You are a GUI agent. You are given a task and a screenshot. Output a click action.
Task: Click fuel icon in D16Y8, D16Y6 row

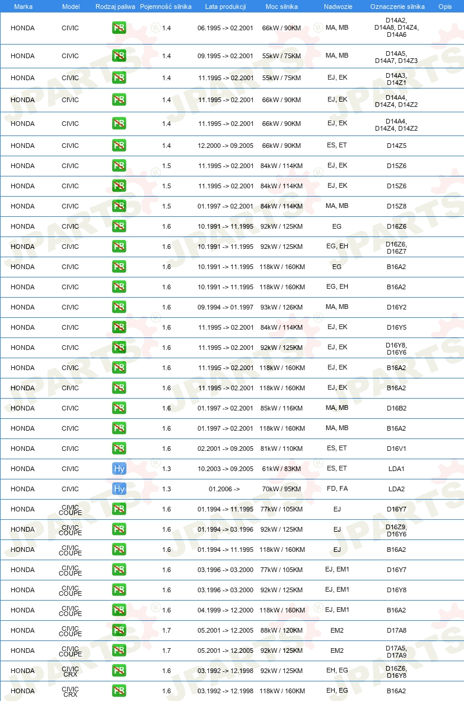pos(119,348)
